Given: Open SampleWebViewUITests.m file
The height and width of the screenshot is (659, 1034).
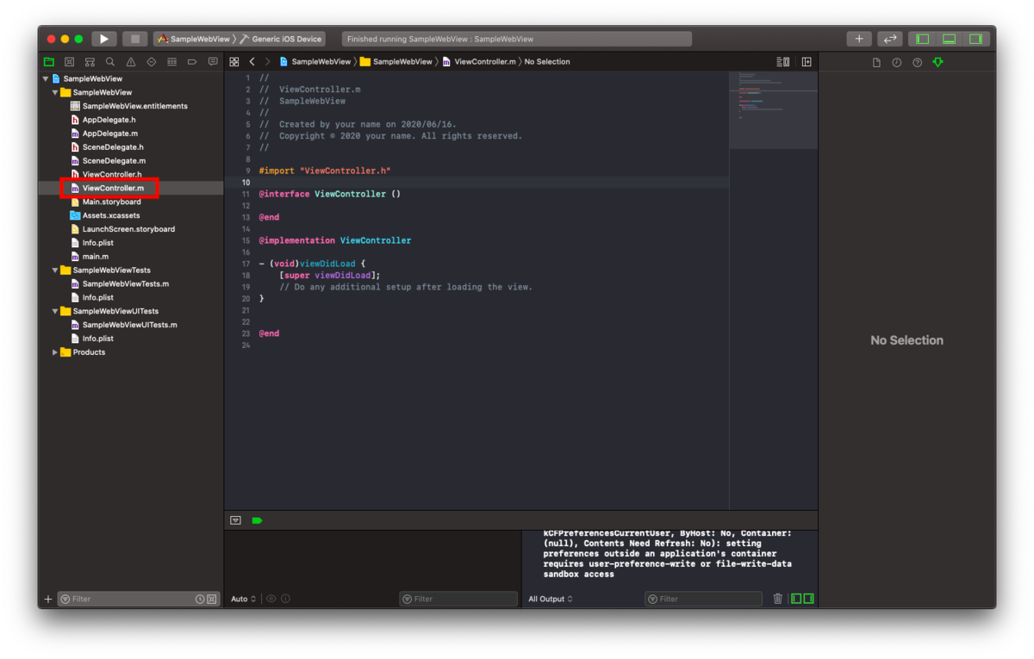Looking at the screenshot, I should click(x=129, y=325).
